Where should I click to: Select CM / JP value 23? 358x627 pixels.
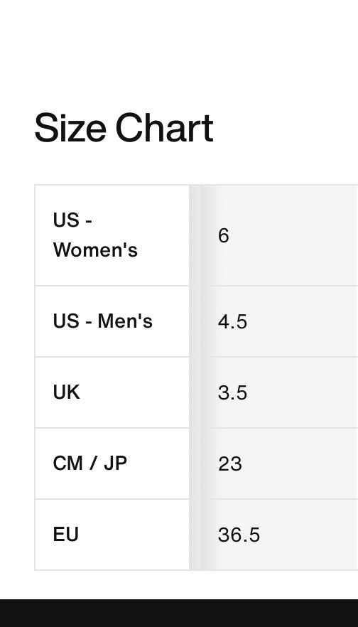click(x=229, y=463)
